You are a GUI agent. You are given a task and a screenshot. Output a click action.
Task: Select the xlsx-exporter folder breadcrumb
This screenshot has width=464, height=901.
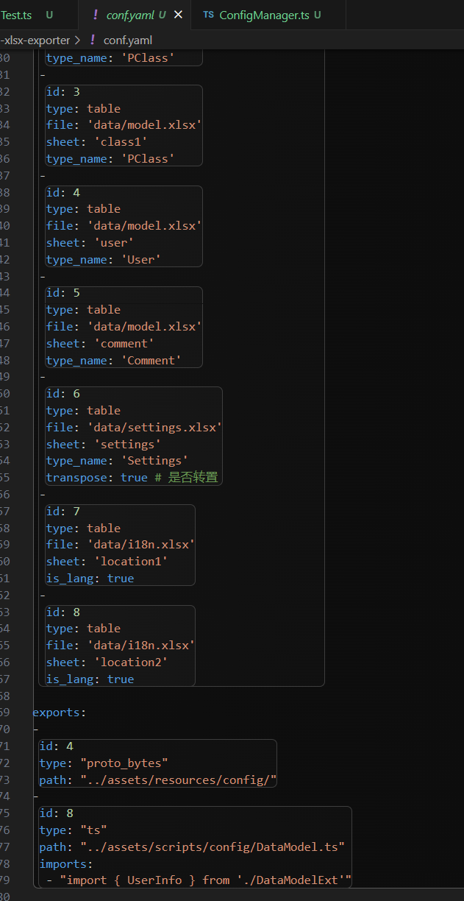pos(37,40)
